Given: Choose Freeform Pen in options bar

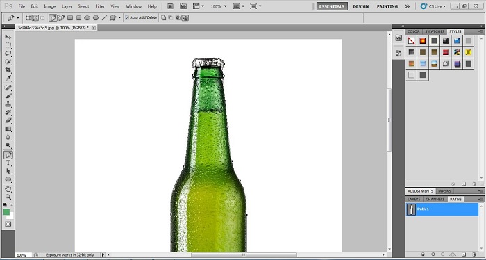Looking at the screenshot, I should [62, 17].
